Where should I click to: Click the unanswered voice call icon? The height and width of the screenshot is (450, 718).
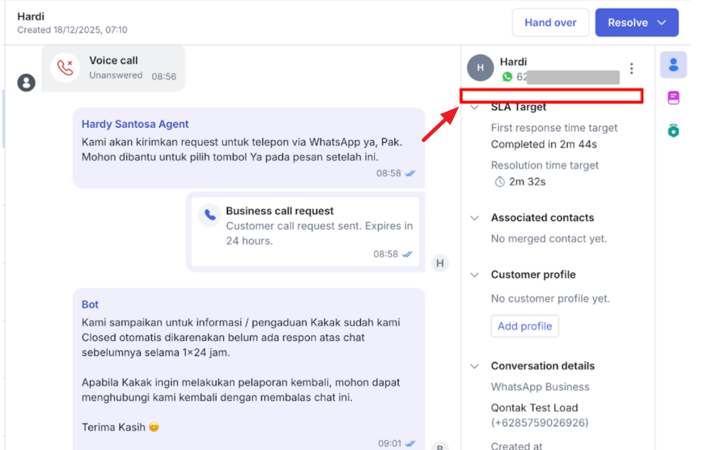click(x=66, y=68)
